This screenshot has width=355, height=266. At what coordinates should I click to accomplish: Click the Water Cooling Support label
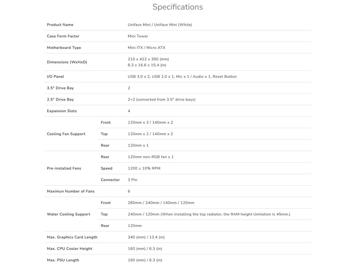point(68,214)
